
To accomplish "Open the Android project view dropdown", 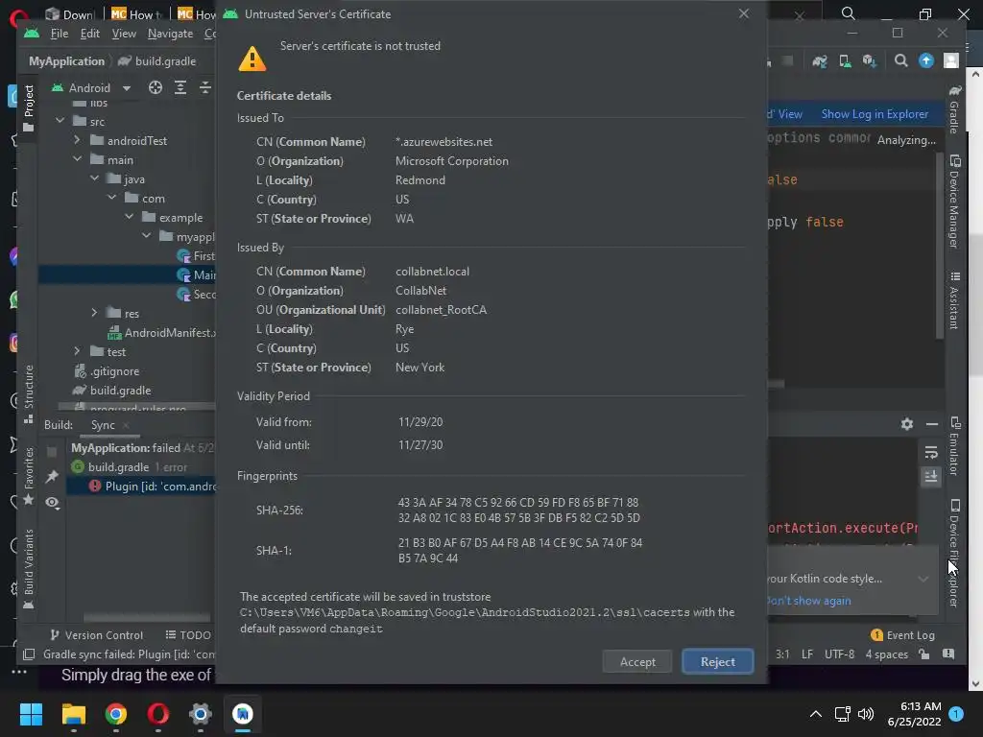I will point(91,87).
